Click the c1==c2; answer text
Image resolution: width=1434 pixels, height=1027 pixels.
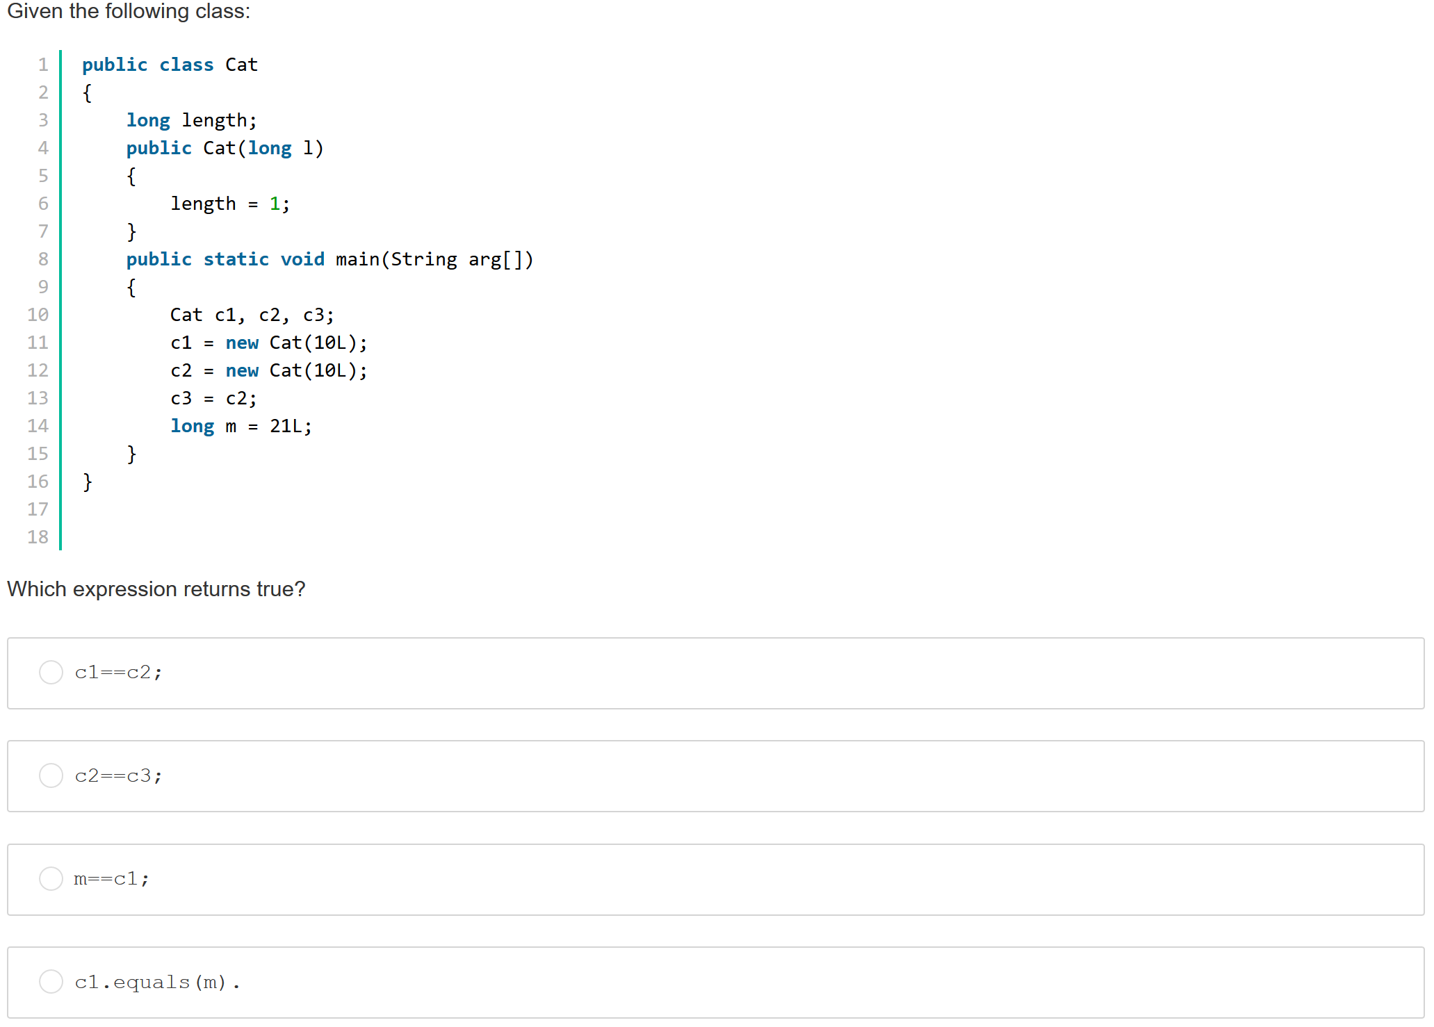118,672
